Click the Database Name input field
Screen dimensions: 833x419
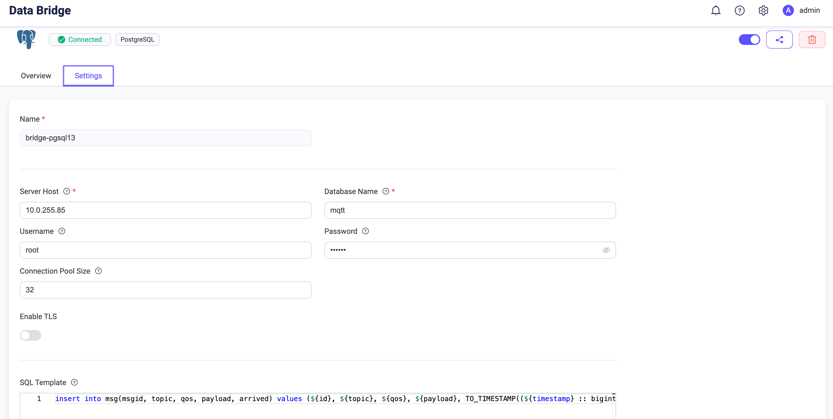pyautogui.click(x=470, y=210)
